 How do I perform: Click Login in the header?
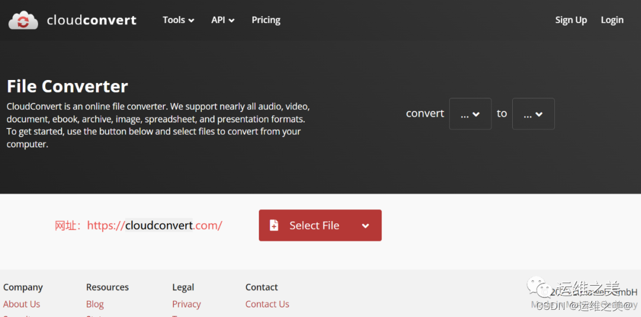(x=612, y=20)
